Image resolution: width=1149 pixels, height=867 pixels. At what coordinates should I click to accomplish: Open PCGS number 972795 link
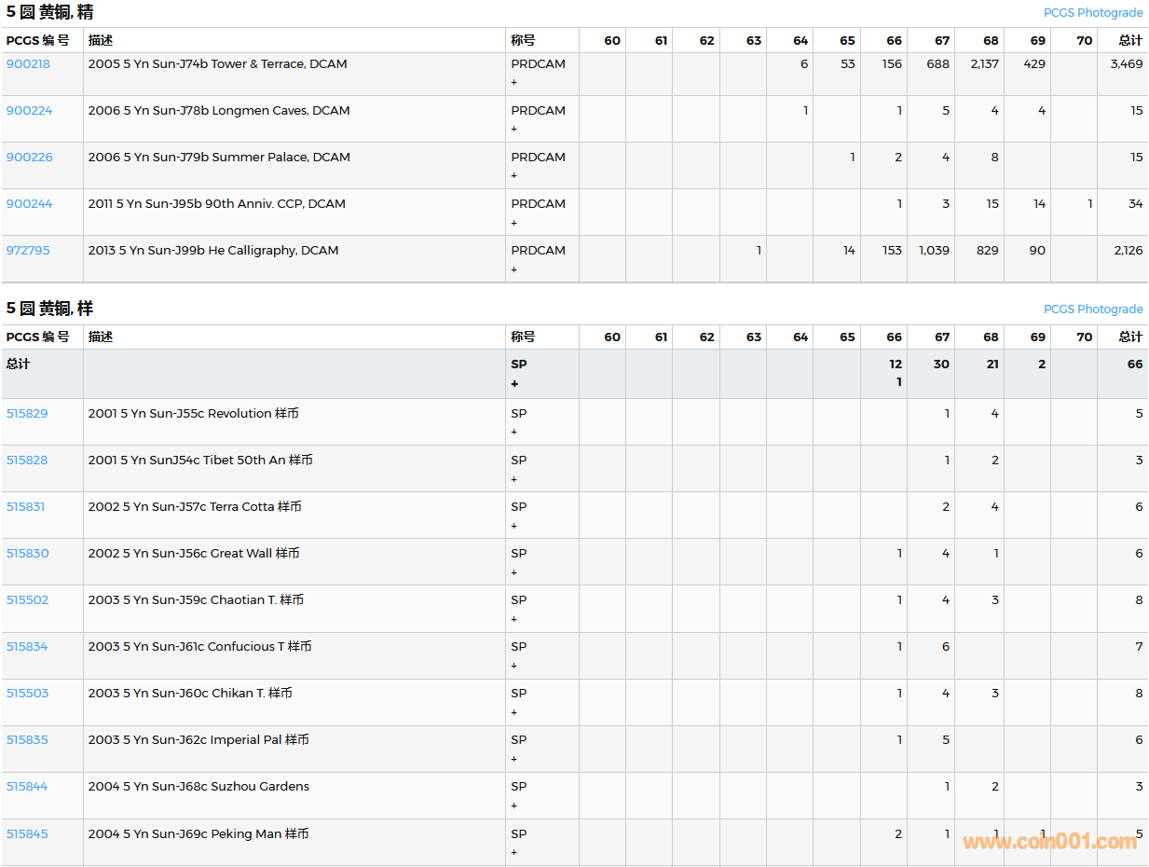click(x=28, y=251)
